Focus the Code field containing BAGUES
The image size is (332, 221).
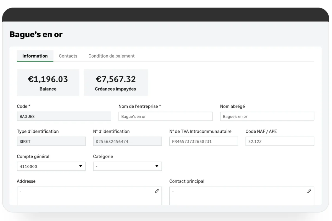[x=64, y=116]
